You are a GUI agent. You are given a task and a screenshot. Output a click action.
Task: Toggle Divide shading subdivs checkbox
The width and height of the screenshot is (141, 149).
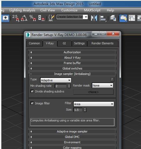pyautogui.click(x=32, y=91)
